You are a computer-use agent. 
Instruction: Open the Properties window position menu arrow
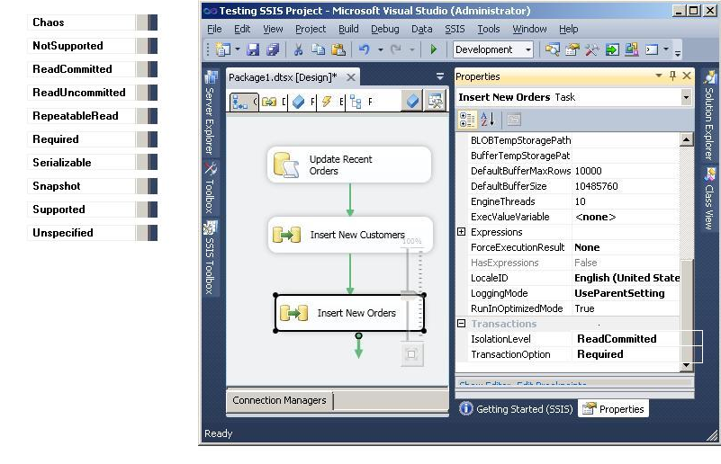click(659, 76)
